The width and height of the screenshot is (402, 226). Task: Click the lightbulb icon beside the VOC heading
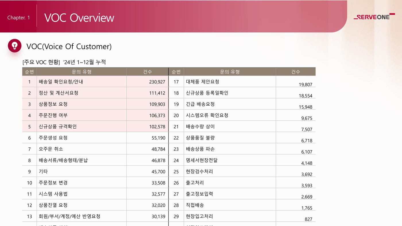click(15, 46)
